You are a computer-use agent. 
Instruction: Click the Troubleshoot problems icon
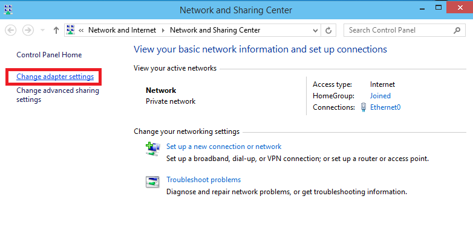152,182
